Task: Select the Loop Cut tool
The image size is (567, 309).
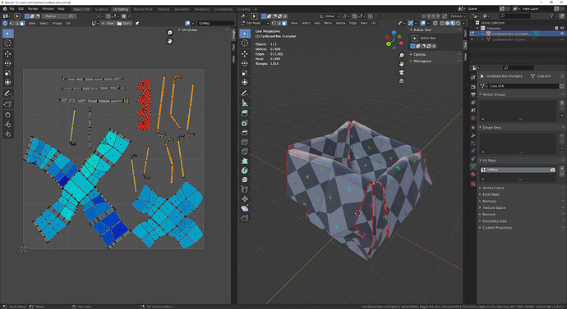Action: coord(245,142)
